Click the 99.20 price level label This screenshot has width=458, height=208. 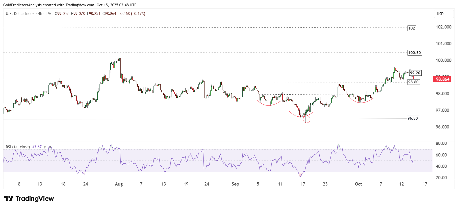click(415, 73)
